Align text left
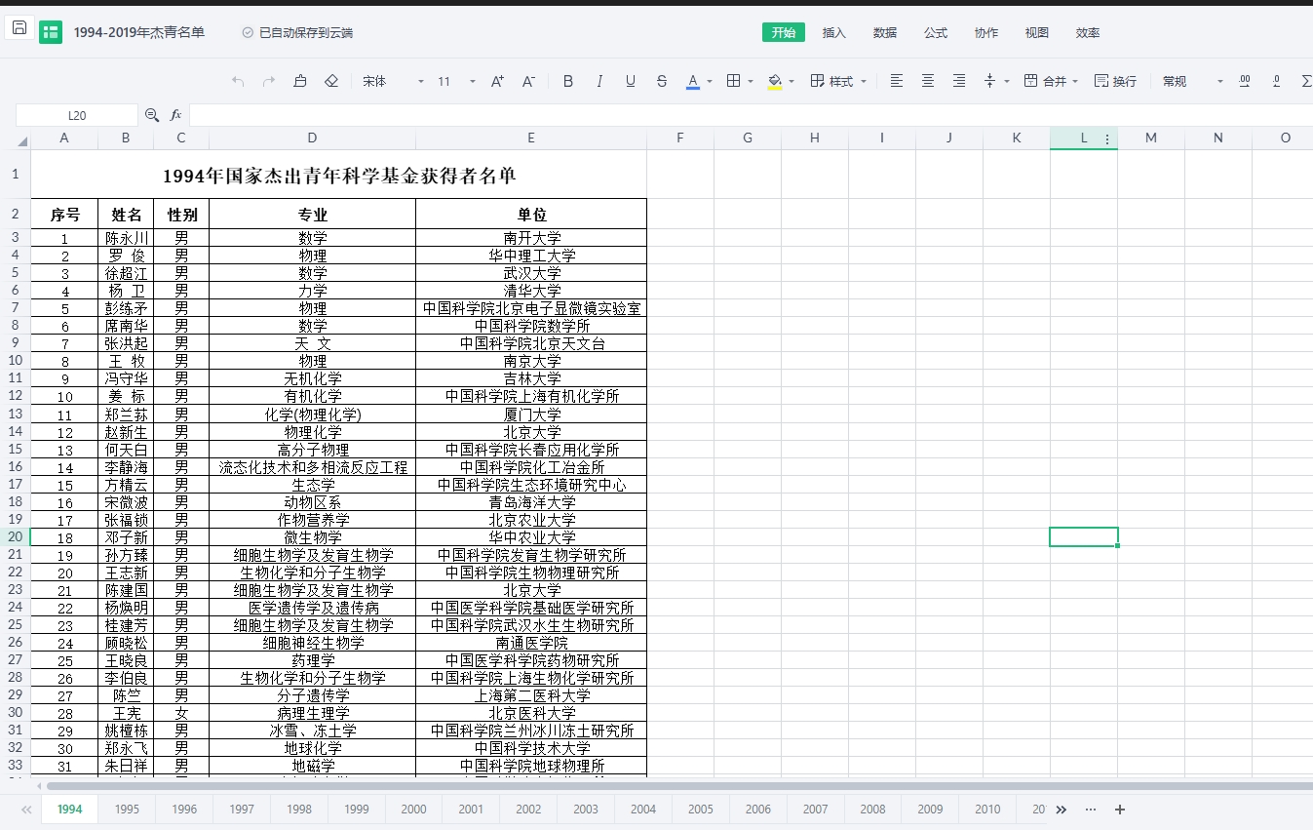The height and width of the screenshot is (830, 1313). pyautogui.click(x=897, y=81)
